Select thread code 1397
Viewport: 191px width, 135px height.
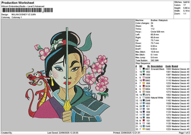coord(168,75)
